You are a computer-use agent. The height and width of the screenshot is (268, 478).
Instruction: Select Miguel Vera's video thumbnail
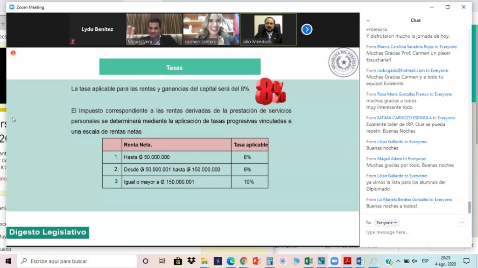154,29
